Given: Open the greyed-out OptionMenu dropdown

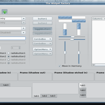Looking at the screenshot, I should (x=43, y=54).
